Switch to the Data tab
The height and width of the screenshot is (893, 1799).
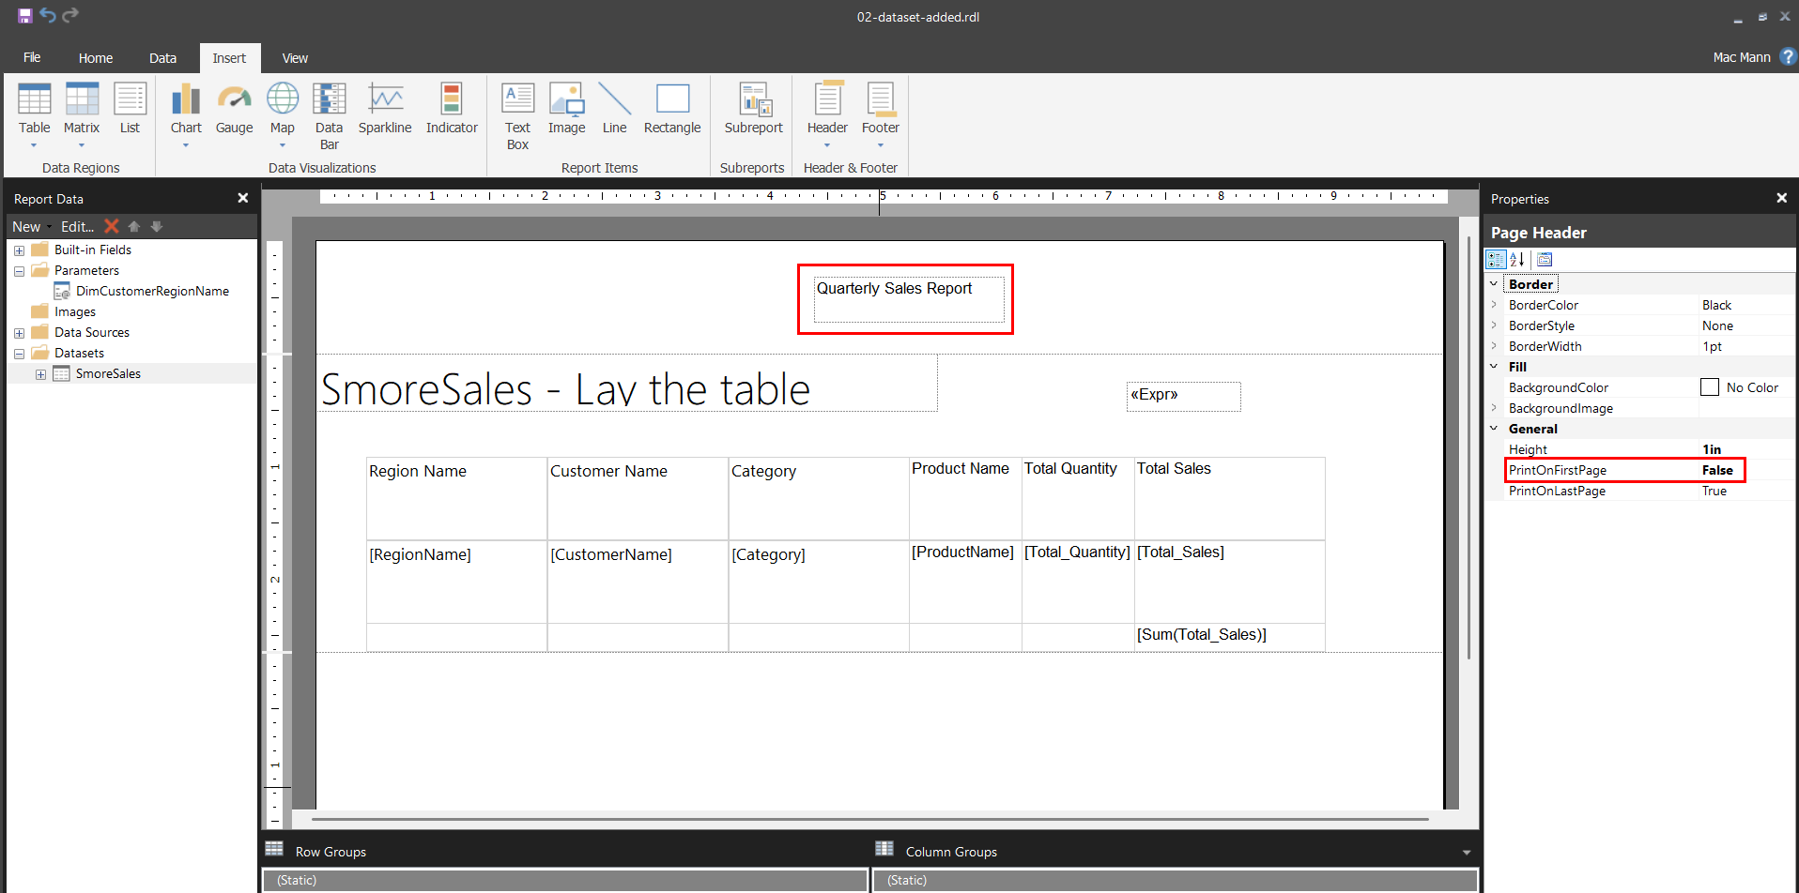click(x=162, y=57)
